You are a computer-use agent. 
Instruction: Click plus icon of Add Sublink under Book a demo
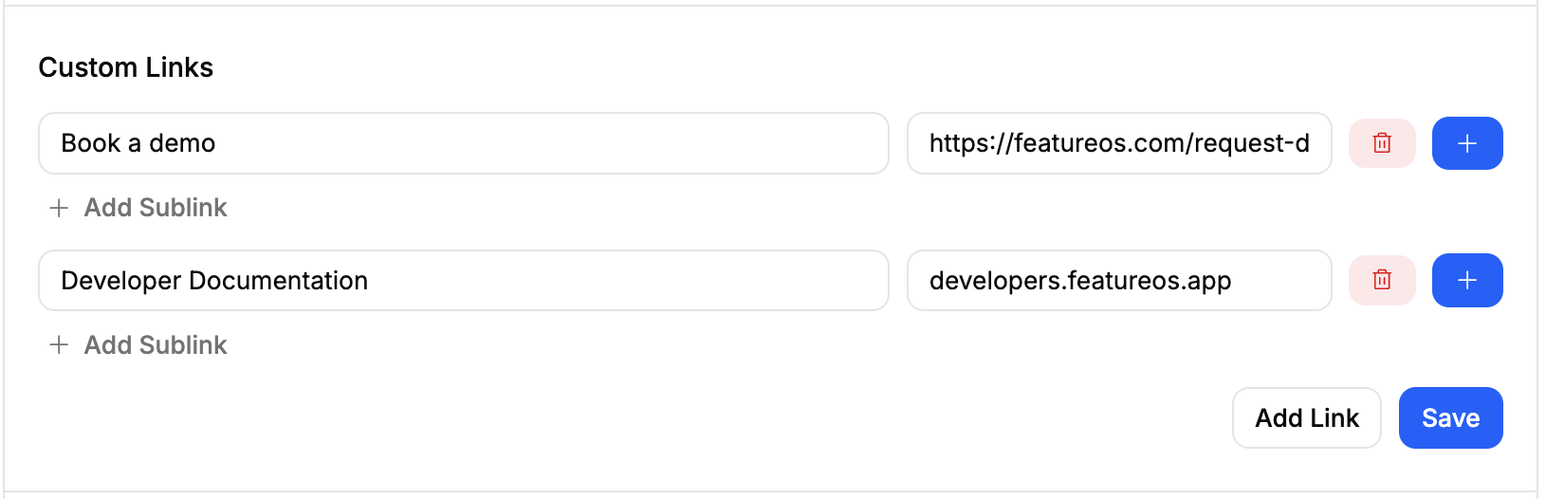pyautogui.click(x=59, y=208)
